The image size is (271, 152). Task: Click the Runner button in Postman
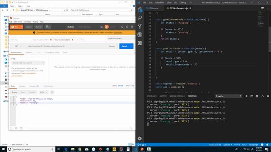click(39, 27)
